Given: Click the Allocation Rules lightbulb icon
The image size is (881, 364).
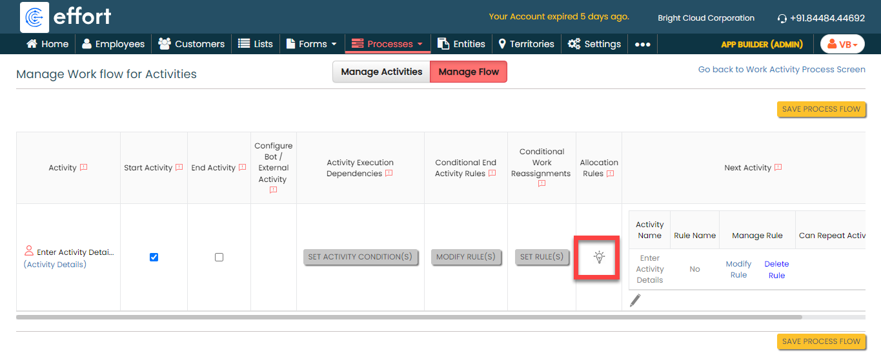Looking at the screenshot, I should (x=599, y=257).
